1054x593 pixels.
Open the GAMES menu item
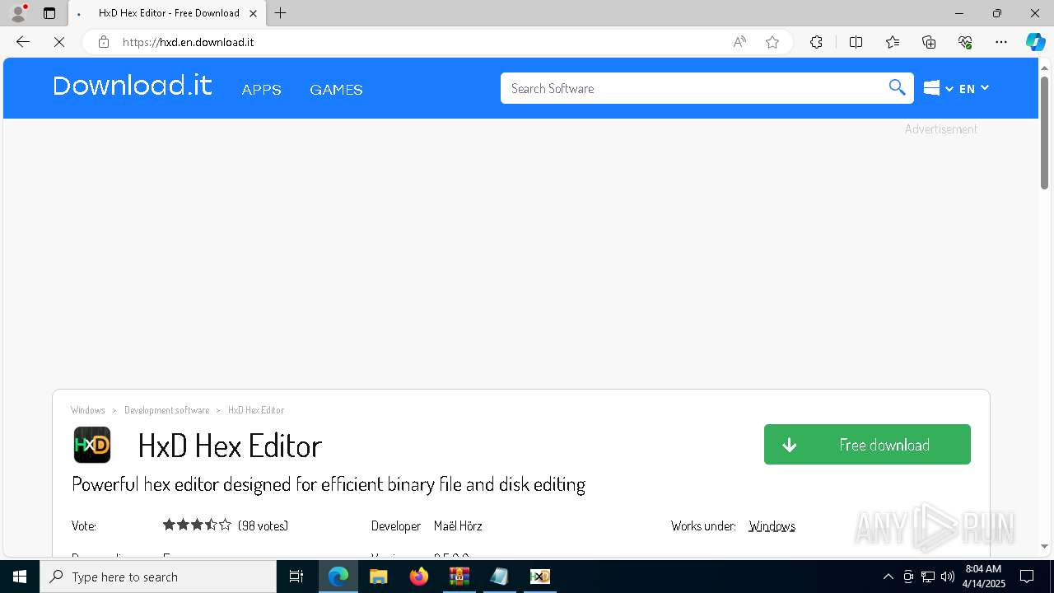[x=336, y=90]
